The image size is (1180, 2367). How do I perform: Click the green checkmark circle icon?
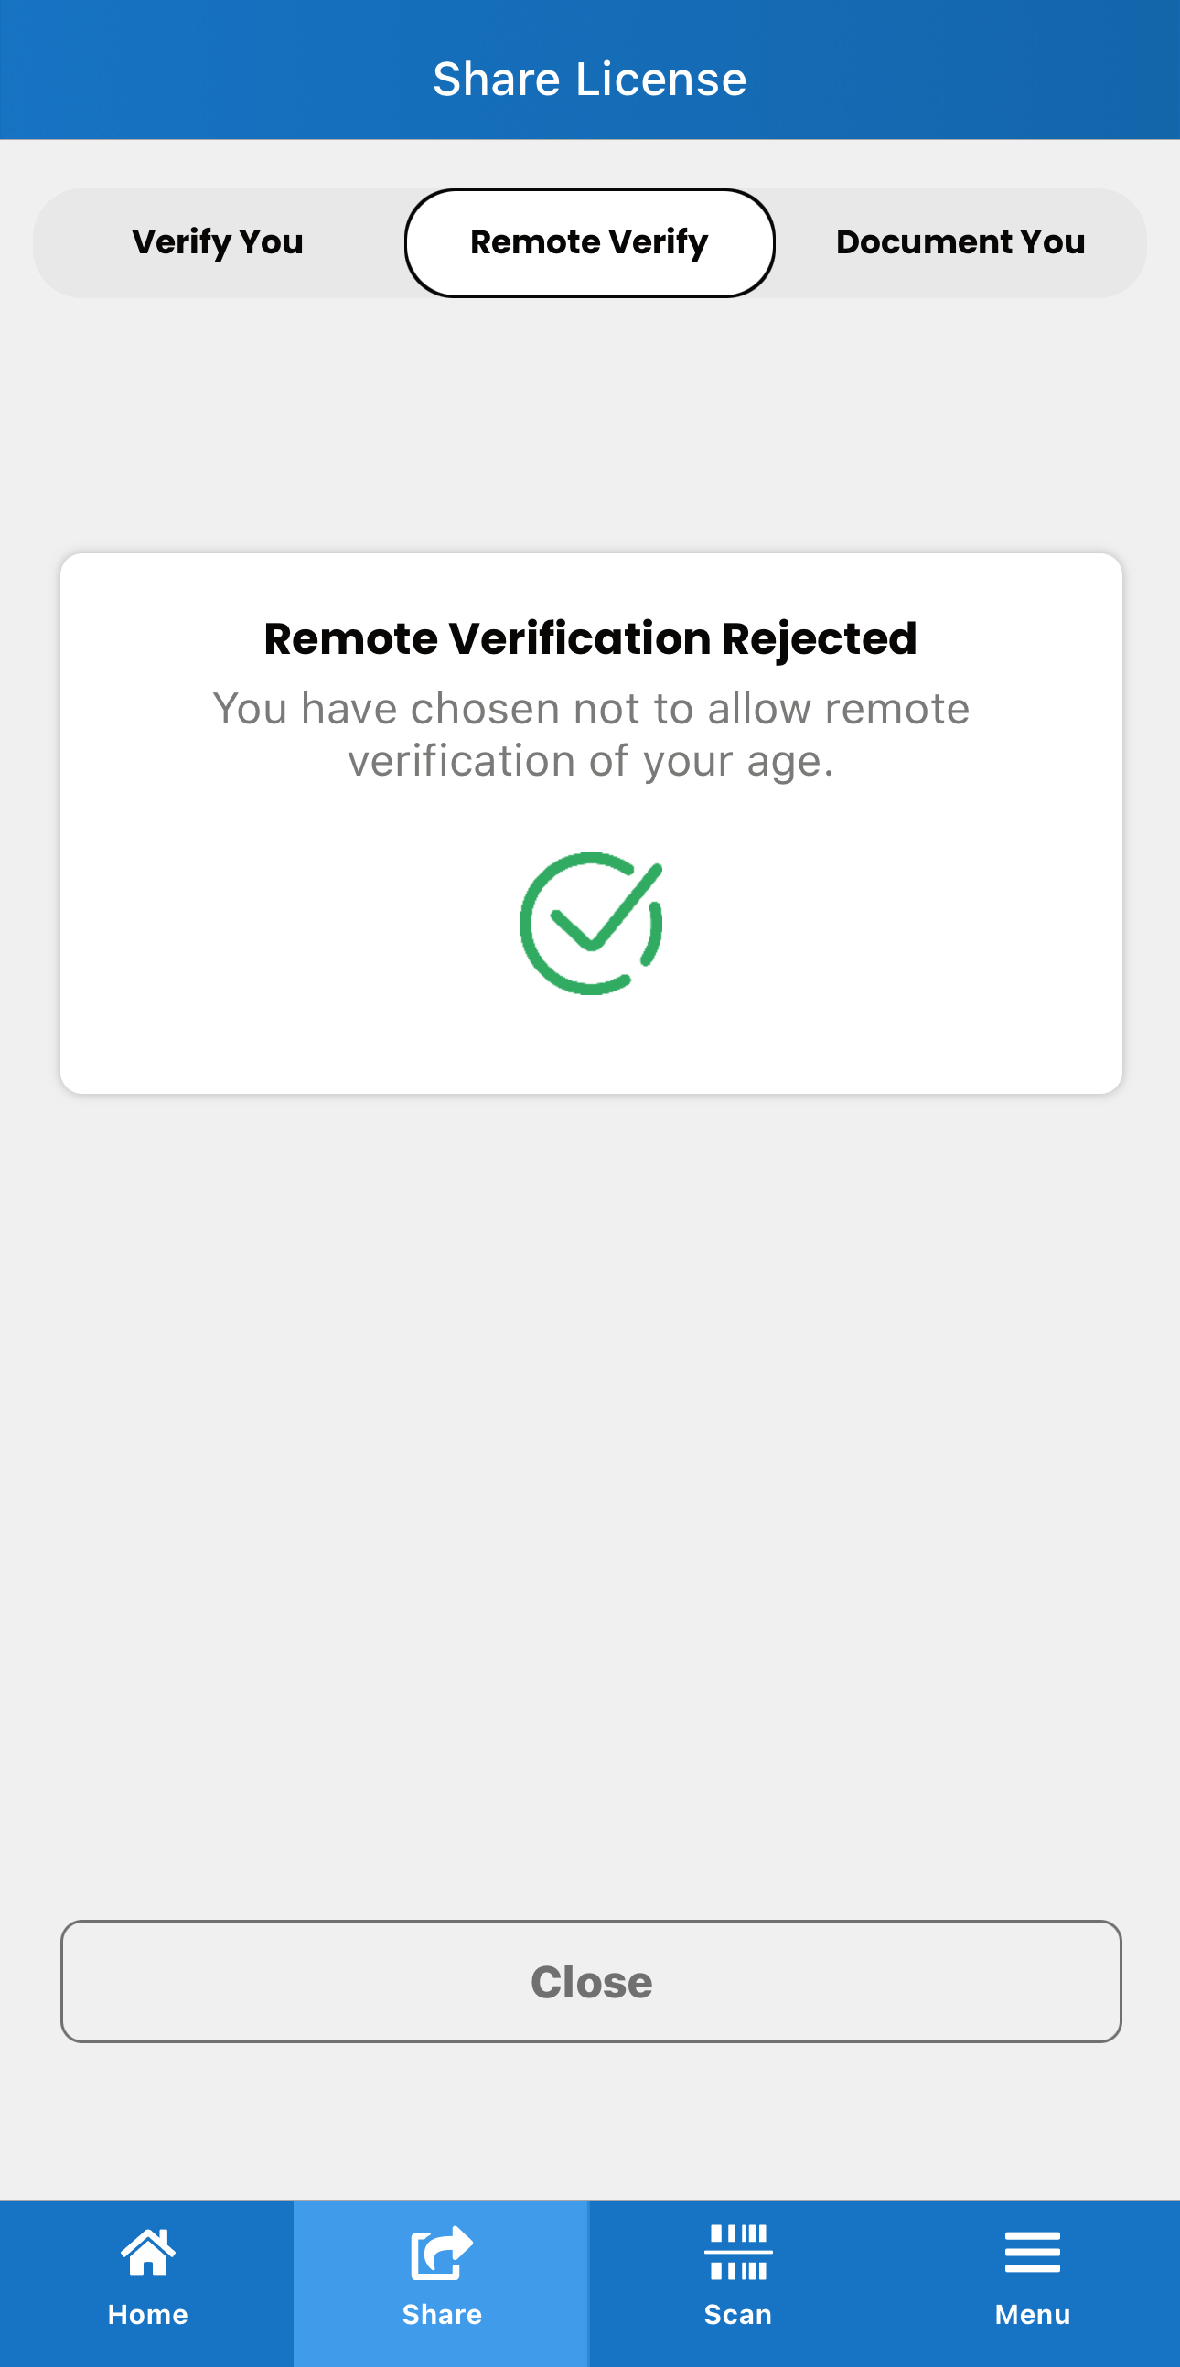[591, 924]
